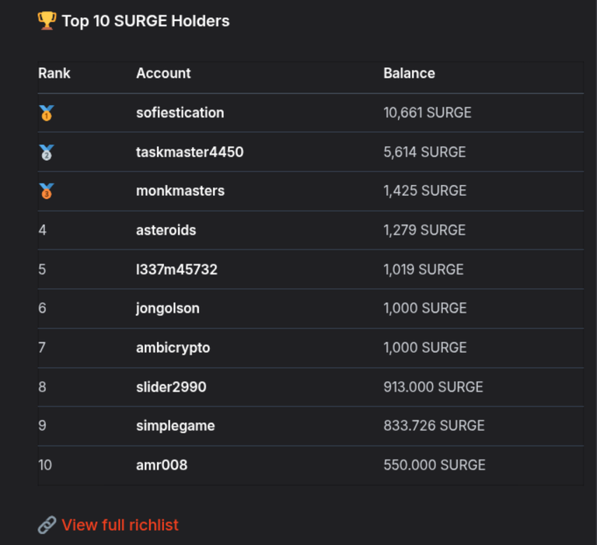The image size is (597, 545).
Task: Click the Balance column header
Action: (x=409, y=73)
